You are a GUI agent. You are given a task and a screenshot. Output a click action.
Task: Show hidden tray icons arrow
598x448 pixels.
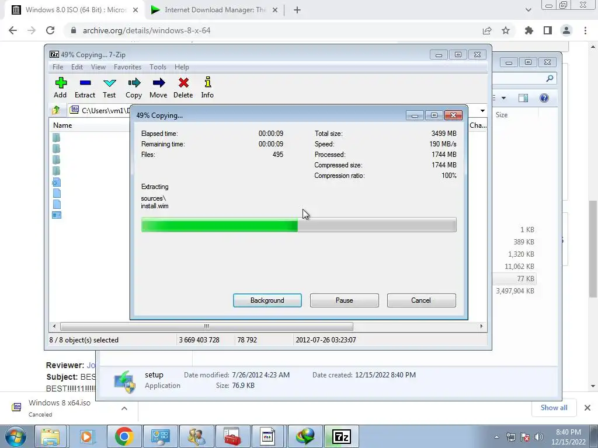tap(496, 437)
